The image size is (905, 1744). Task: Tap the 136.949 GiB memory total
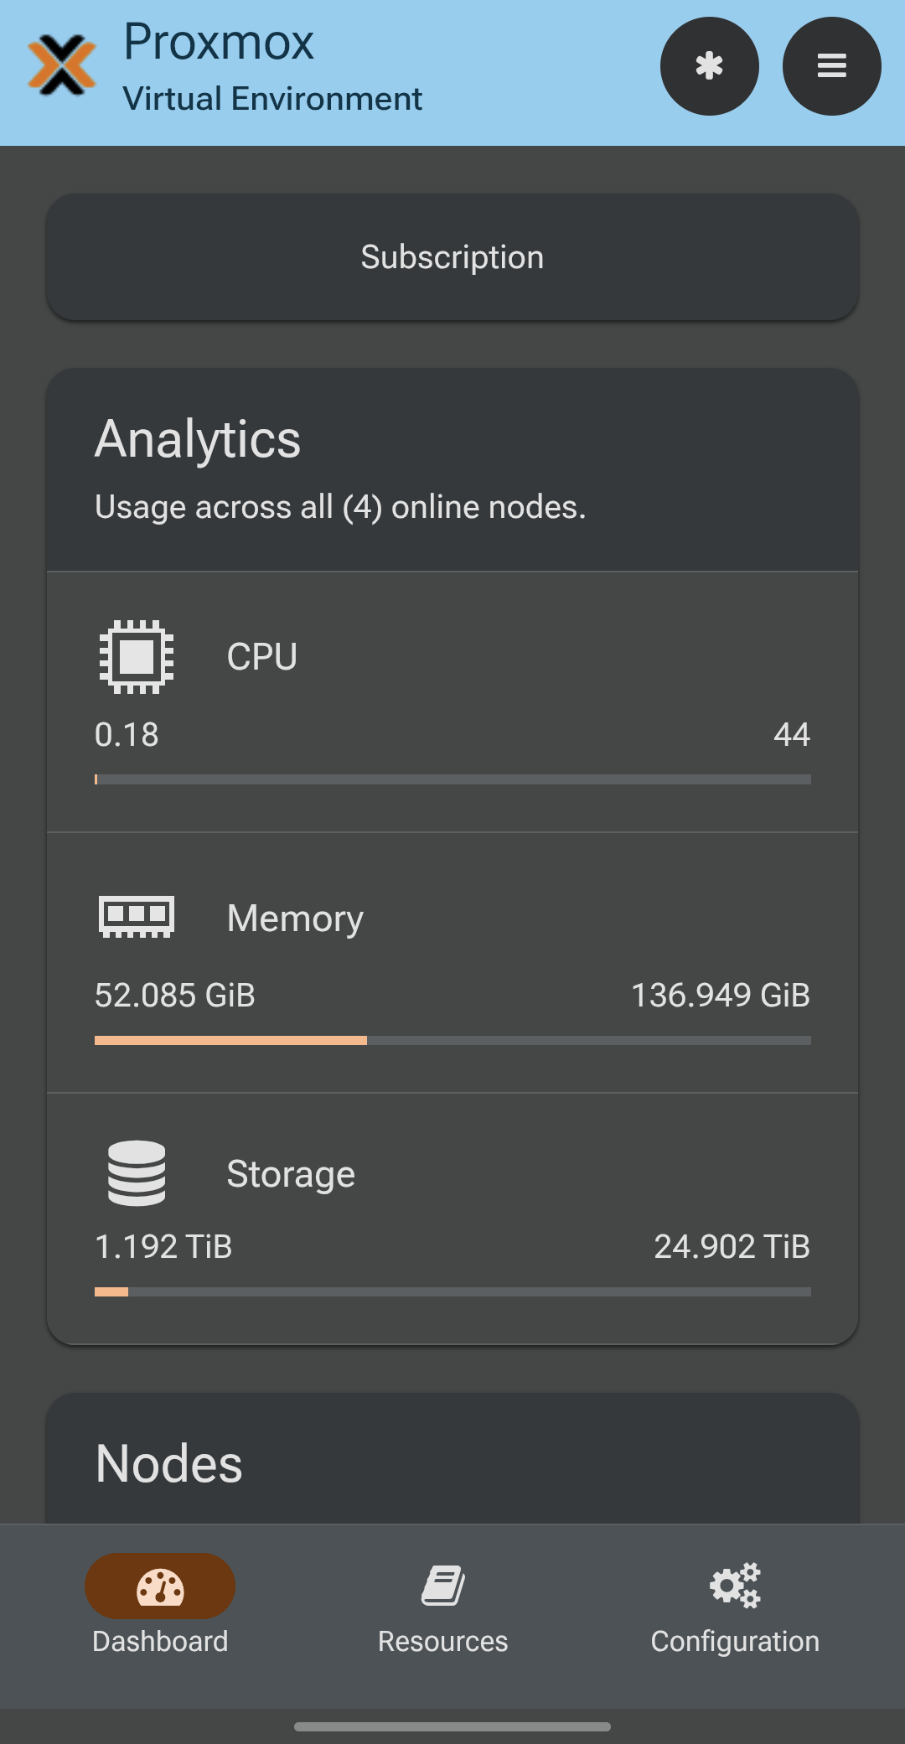pos(721,996)
